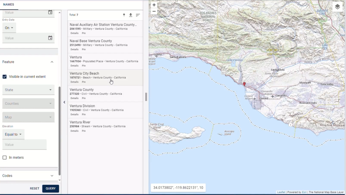Click the coordinates display at map bottom
The image size is (346, 195).
point(178,187)
